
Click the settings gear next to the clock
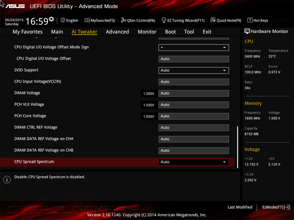[x=51, y=19]
